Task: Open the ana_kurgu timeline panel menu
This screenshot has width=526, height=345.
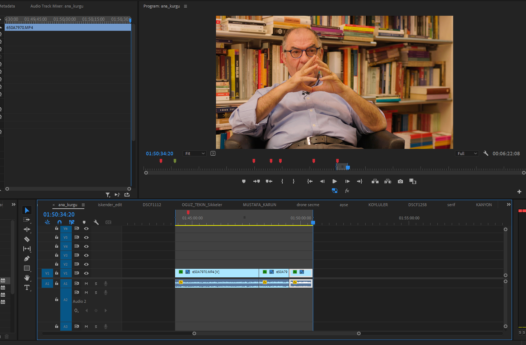Action: pos(83,204)
